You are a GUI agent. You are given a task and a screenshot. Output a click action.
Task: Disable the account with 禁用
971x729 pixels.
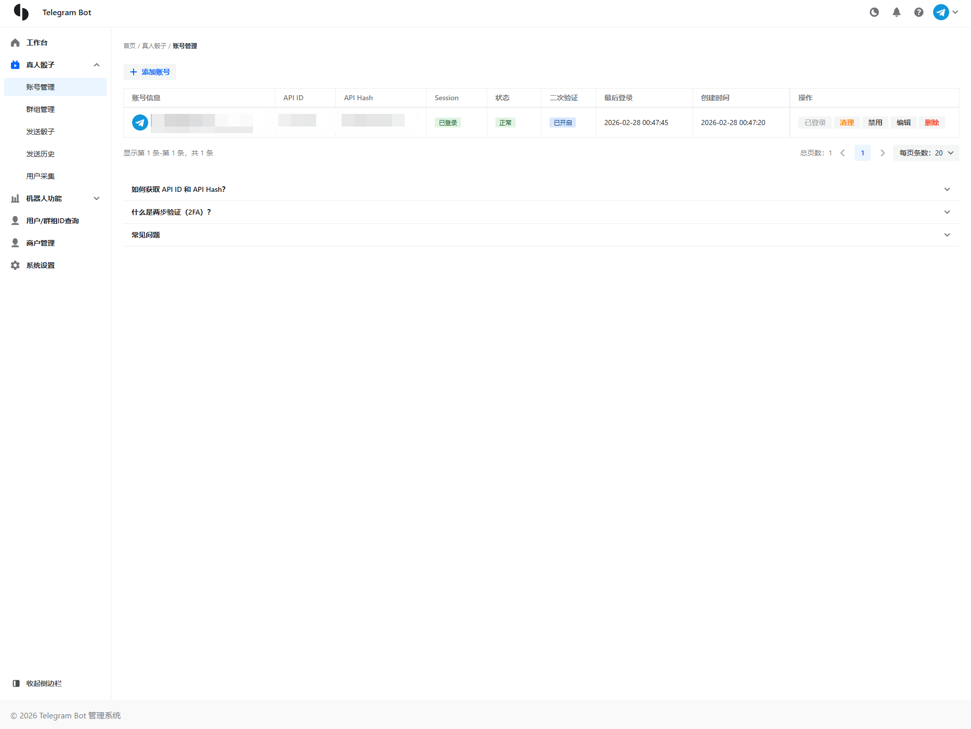click(x=875, y=123)
